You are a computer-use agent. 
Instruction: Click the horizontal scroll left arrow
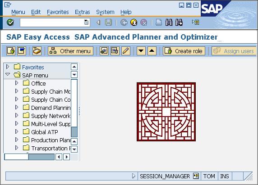coord(59,157)
